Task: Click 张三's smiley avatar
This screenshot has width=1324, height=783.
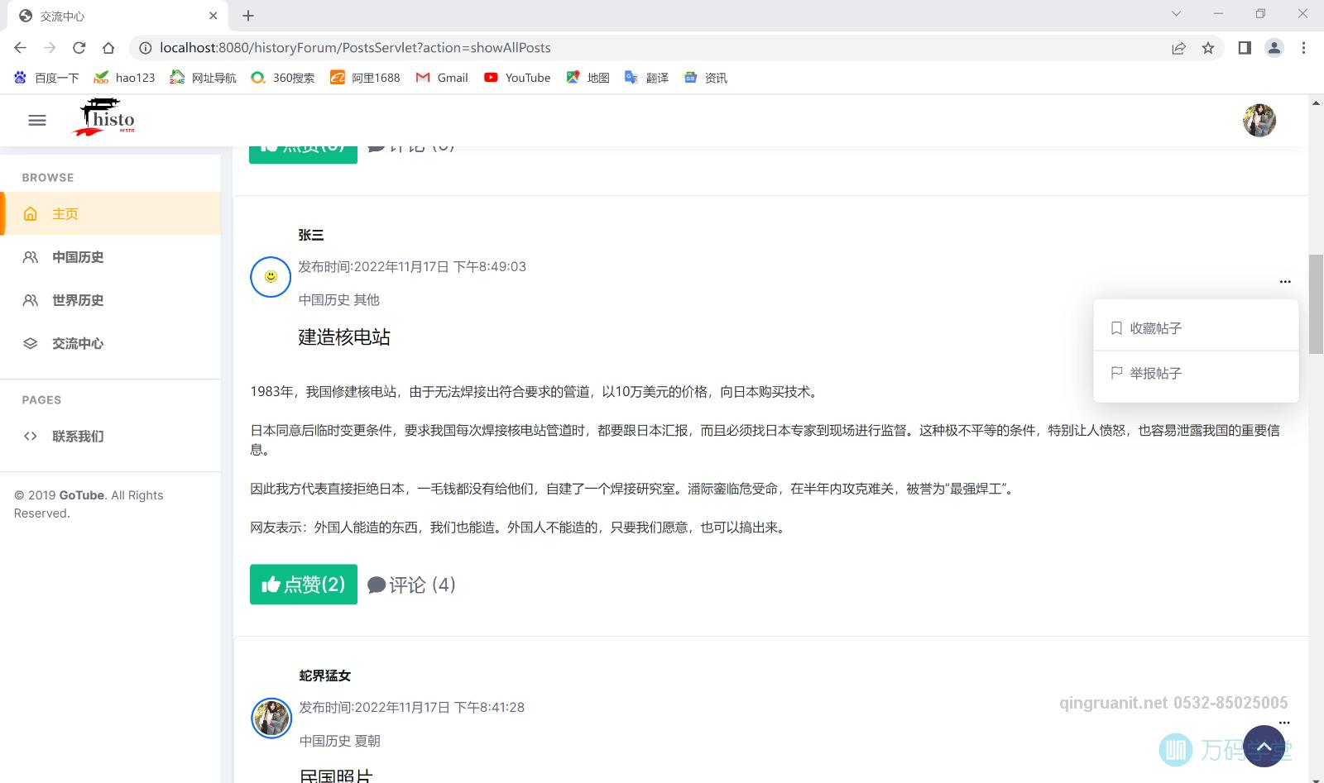Action: [271, 277]
